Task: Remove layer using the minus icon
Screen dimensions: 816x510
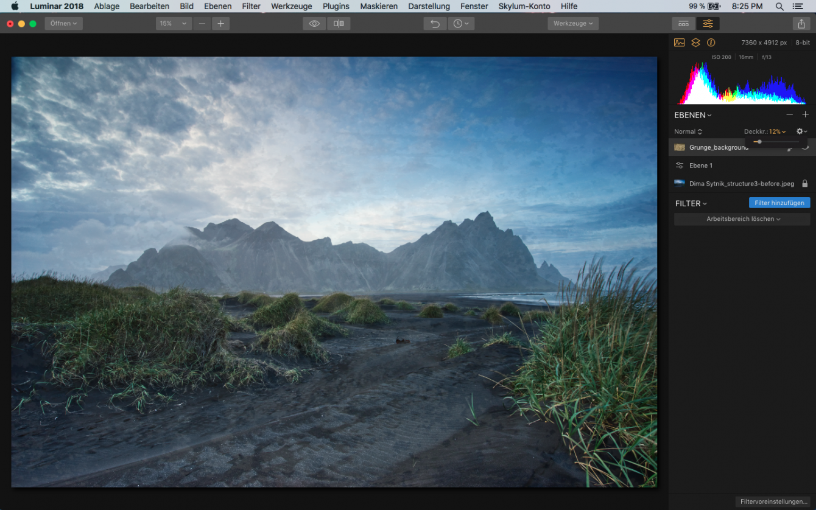Action: click(x=790, y=114)
